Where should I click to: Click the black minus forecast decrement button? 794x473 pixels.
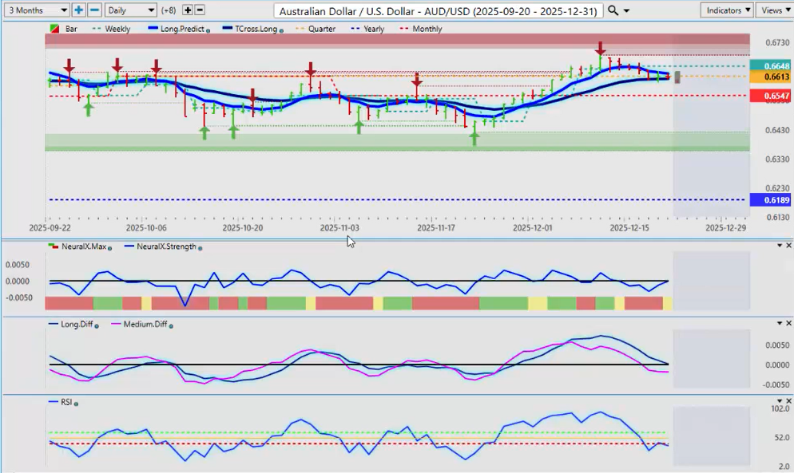200,10
